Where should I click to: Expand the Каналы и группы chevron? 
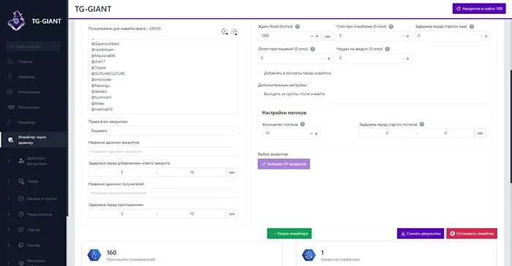tap(9, 199)
